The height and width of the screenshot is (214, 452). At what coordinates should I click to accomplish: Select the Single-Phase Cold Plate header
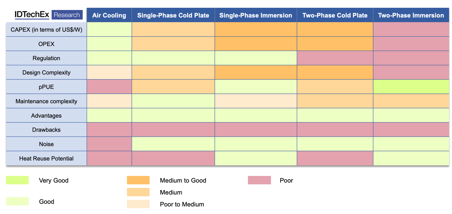pos(173,15)
